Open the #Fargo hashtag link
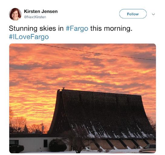This screenshot has width=165, height=155. (77, 28)
